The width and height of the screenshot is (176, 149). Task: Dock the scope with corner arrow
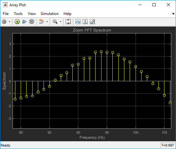173,13
